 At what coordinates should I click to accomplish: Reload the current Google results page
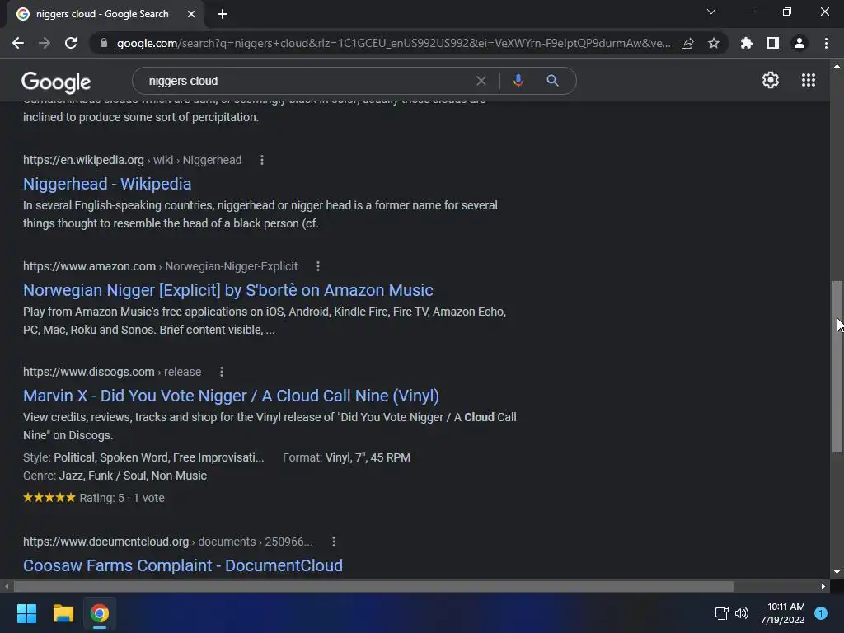coord(71,43)
